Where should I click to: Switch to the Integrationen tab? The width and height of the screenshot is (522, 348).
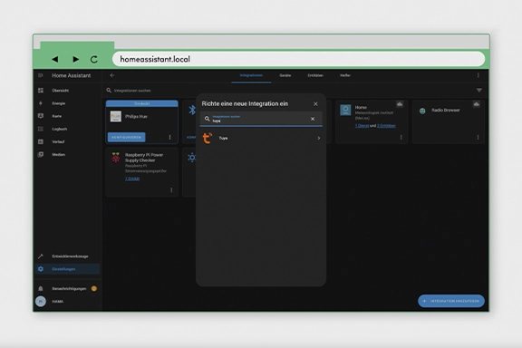click(251, 75)
